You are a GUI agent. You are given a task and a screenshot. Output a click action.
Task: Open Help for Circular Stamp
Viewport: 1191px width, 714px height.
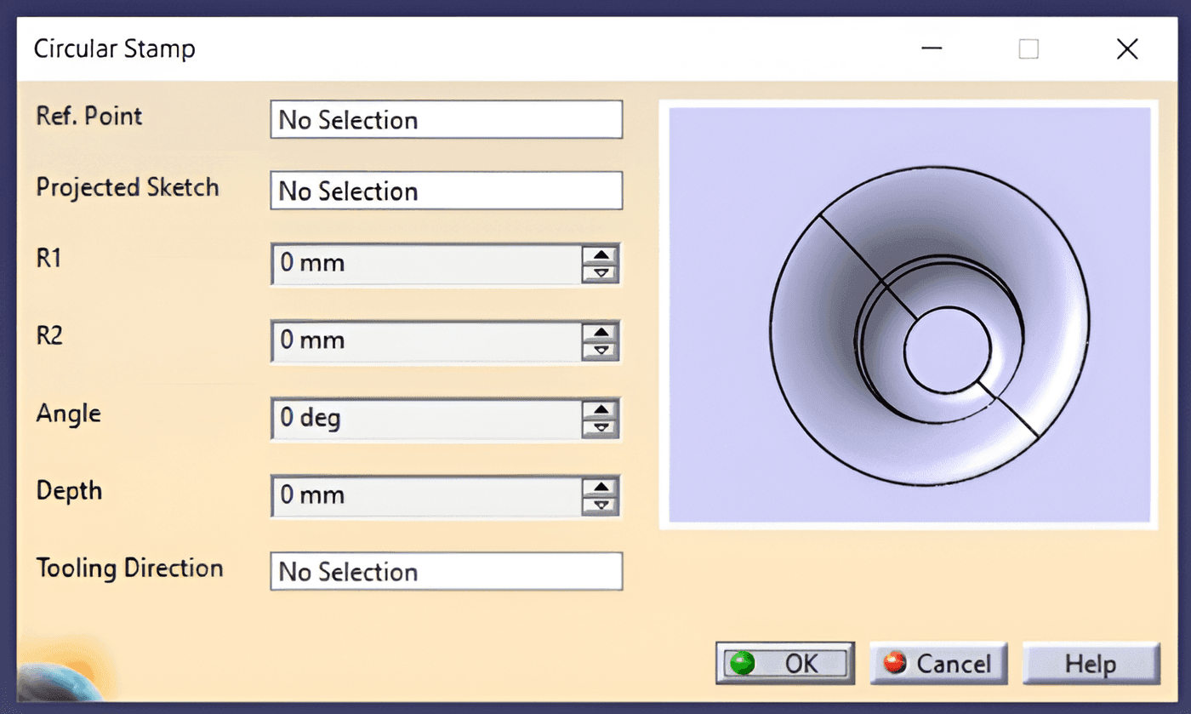coord(1091,663)
